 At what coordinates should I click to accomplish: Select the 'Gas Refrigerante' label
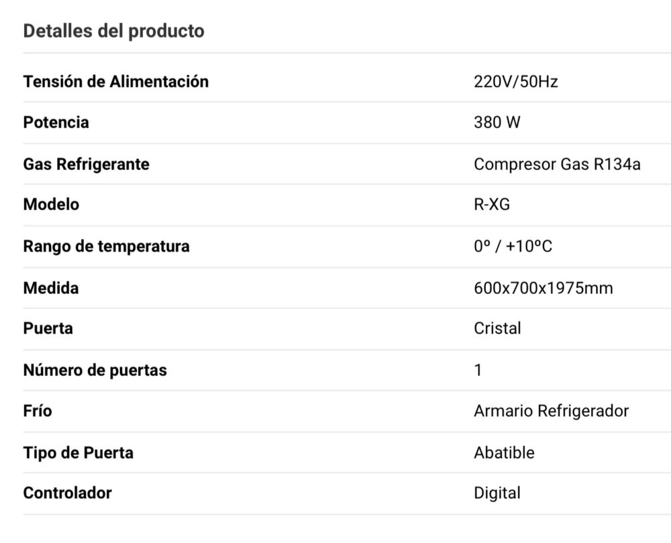87,164
